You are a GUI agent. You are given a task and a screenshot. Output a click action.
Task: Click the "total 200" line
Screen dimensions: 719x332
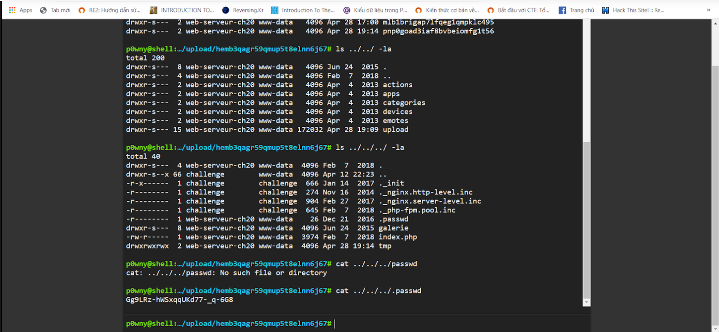[146, 58]
